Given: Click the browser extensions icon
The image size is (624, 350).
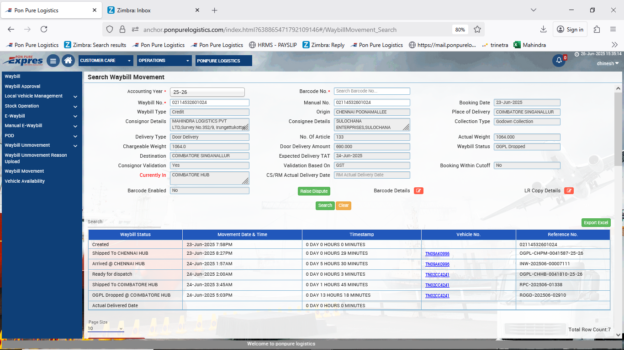Looking at the screenshot, I should (597, 30).
